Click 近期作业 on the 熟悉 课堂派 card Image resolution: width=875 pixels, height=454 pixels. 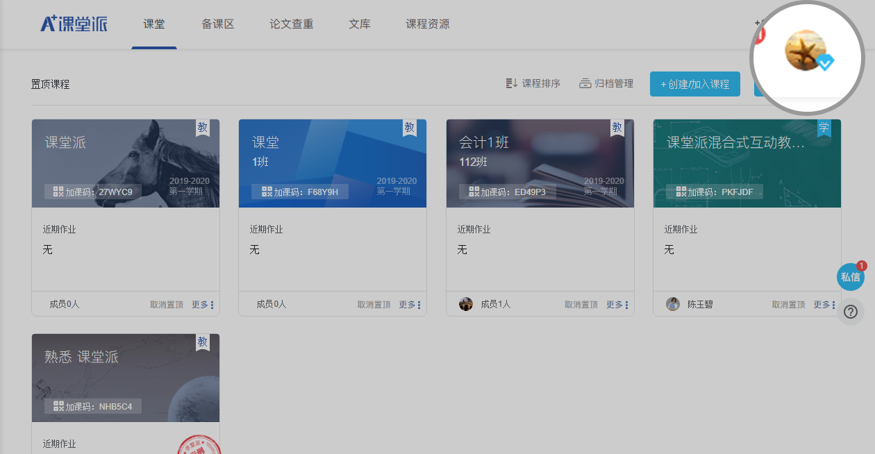tap(59, 444)
